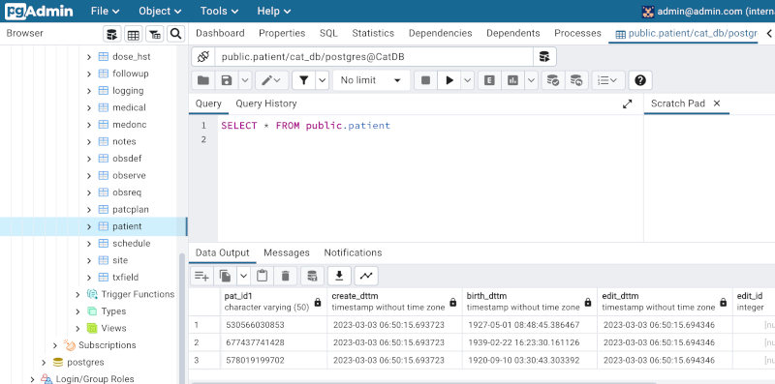Switch to the Dependencies tab
The height and width of the screenshot is (384, 775).
(441, 33)
